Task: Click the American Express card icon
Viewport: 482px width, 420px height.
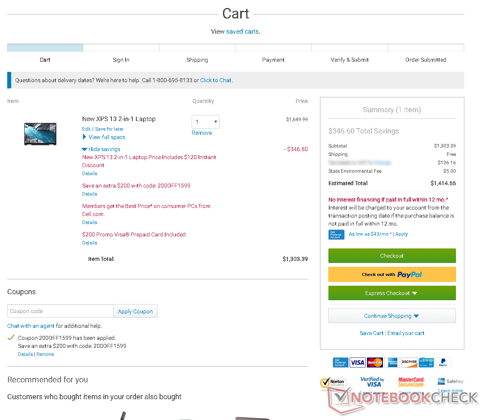Action: click(x=392, y=363)
